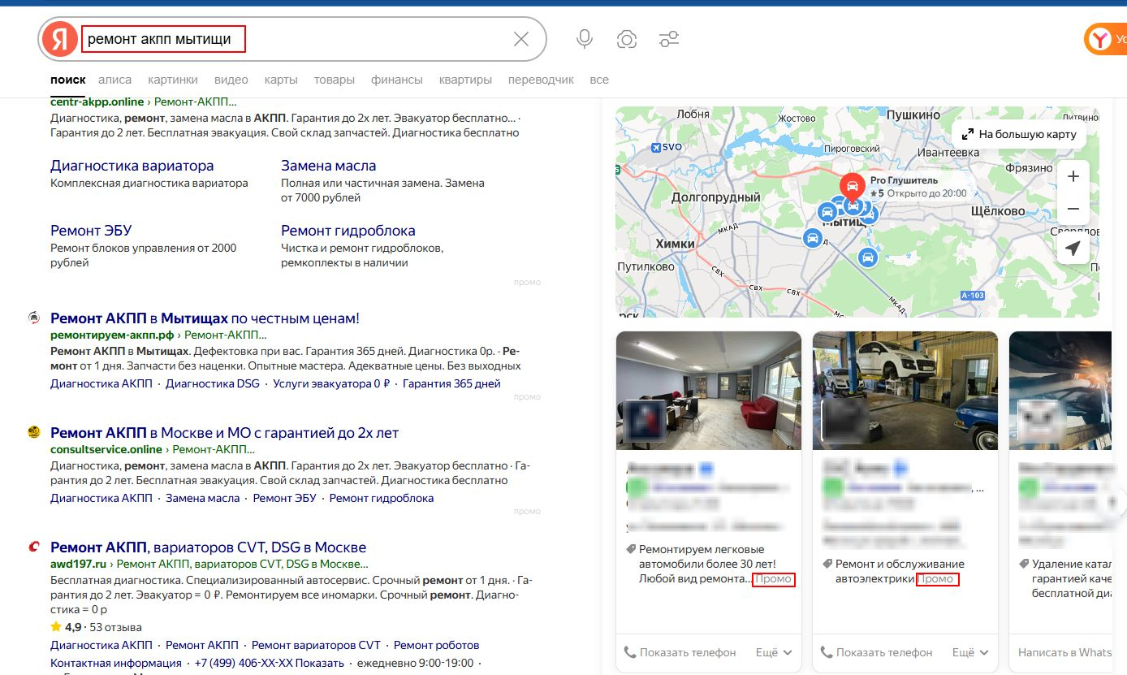Select the поиск tab
The width and height of the screenshot is (1127, 675).
[x=67, y=80]
